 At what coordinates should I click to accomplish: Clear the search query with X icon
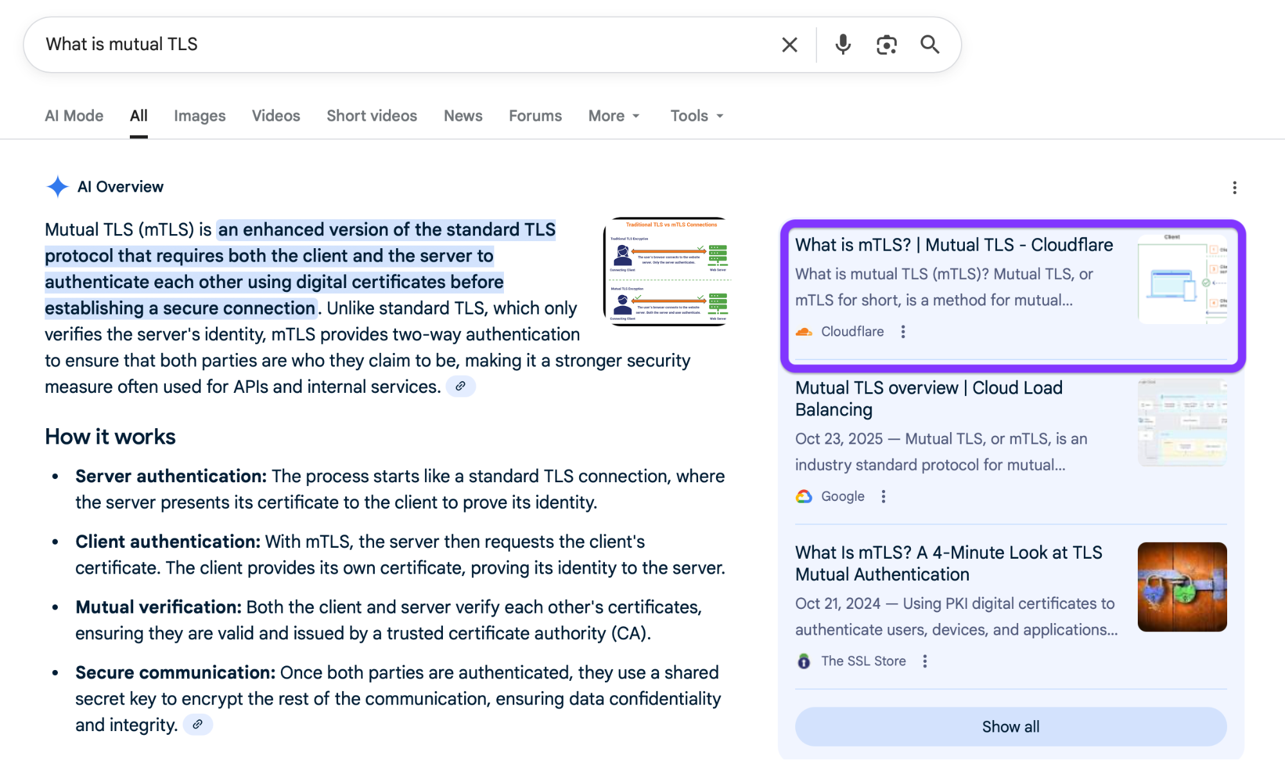click(789, 44)
